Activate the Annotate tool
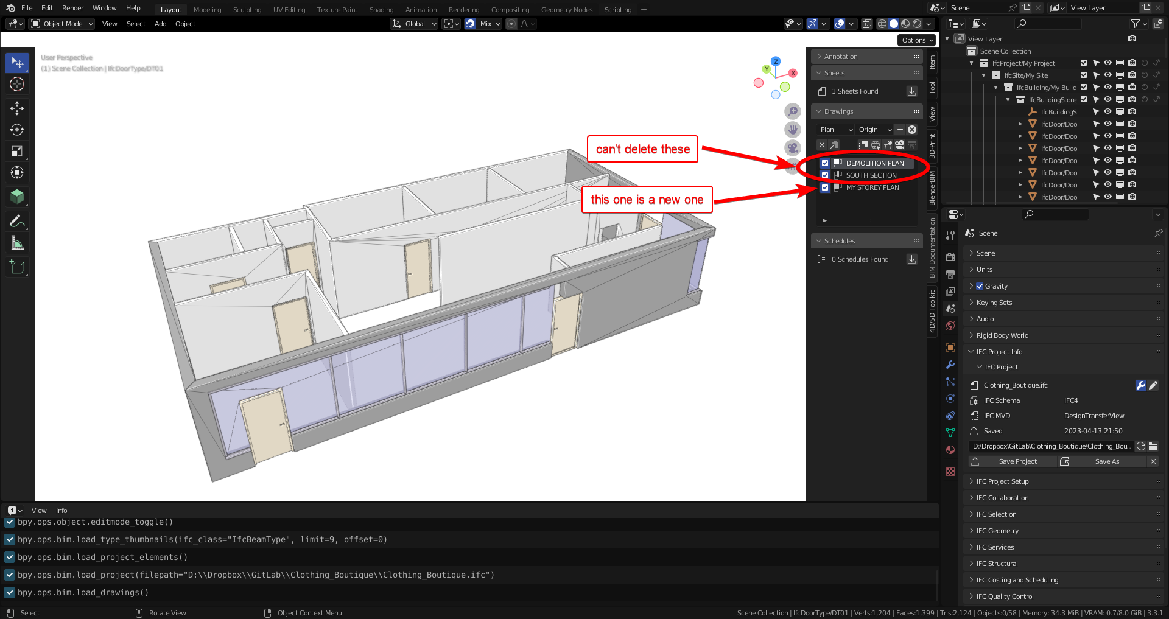1169x619 pixels. point(17,220)
